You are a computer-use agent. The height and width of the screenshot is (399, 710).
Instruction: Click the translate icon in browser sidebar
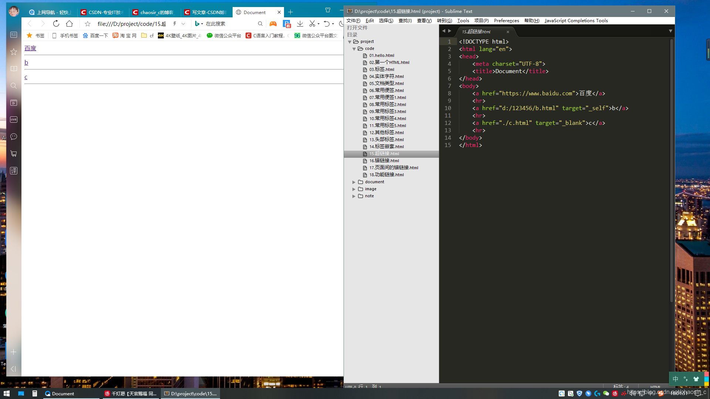14,171
